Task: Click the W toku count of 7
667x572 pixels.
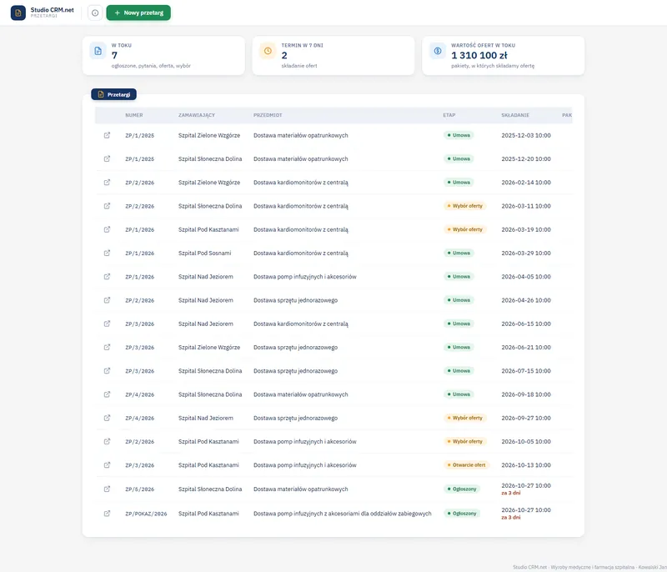Action: pos(114,55)
